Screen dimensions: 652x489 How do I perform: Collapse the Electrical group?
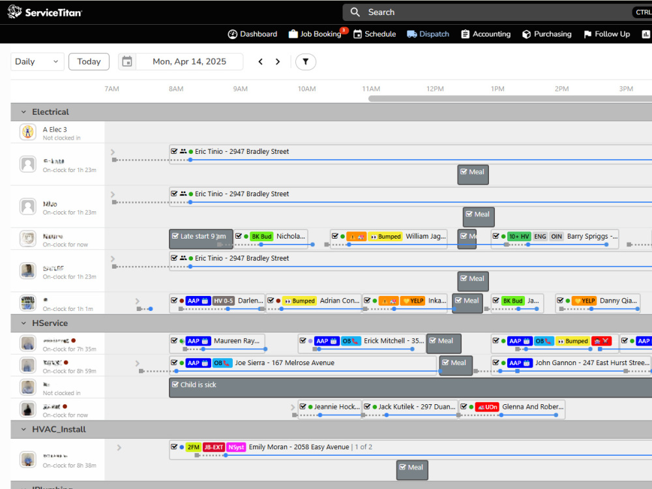23,112
